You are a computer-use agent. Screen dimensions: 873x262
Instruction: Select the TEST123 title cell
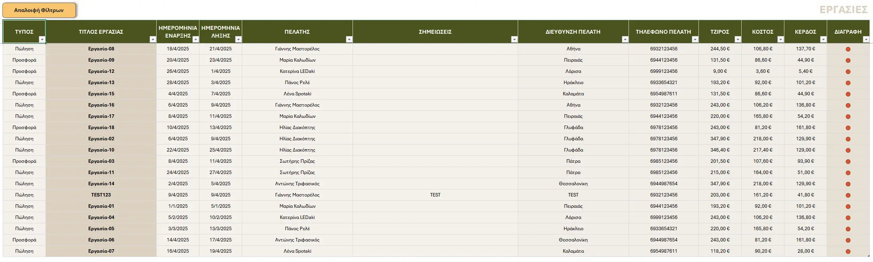(101, 195)
